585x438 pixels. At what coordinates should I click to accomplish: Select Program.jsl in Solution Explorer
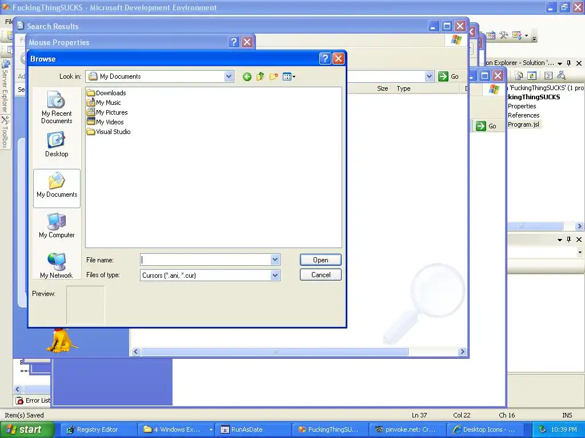523,124
